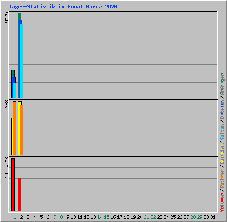227x222 pixels.
Task: Select the yellow Besuche bar for day 1
Action: click(12, 136)
